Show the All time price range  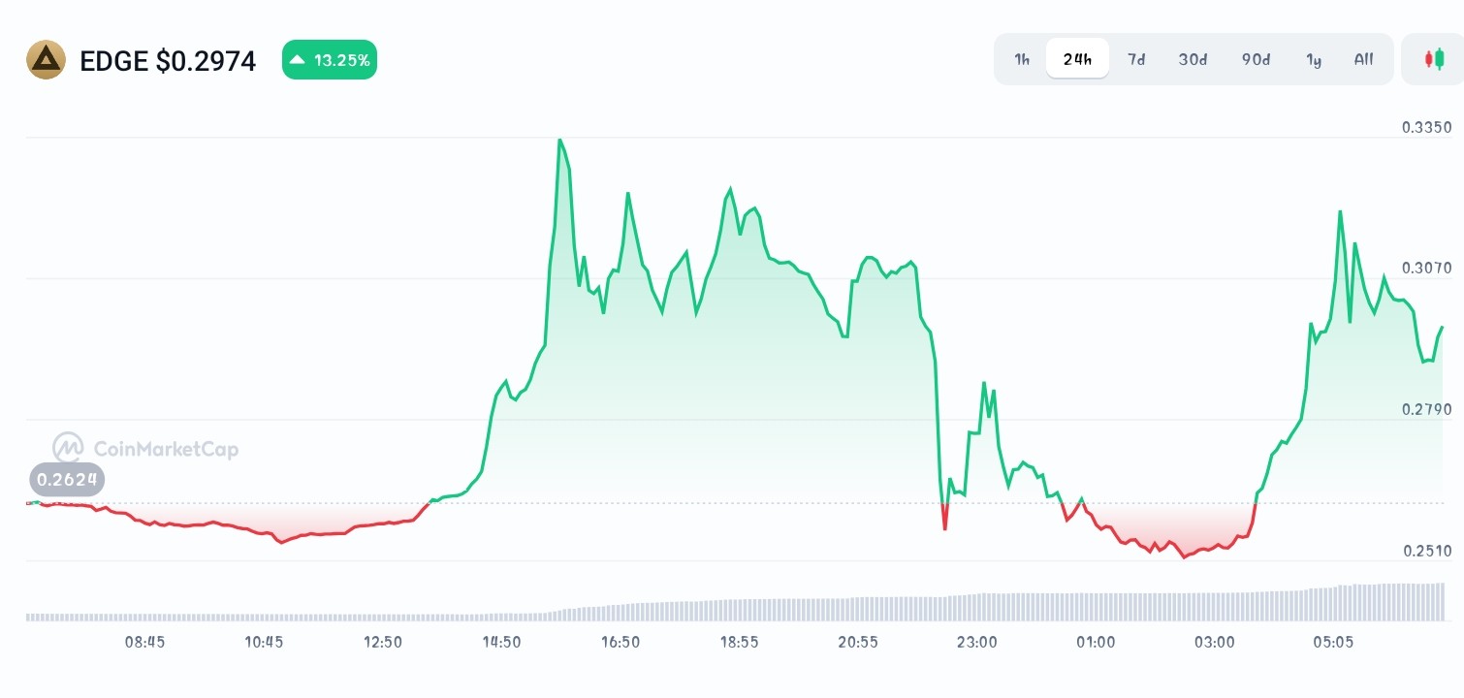pos(1363,59)
